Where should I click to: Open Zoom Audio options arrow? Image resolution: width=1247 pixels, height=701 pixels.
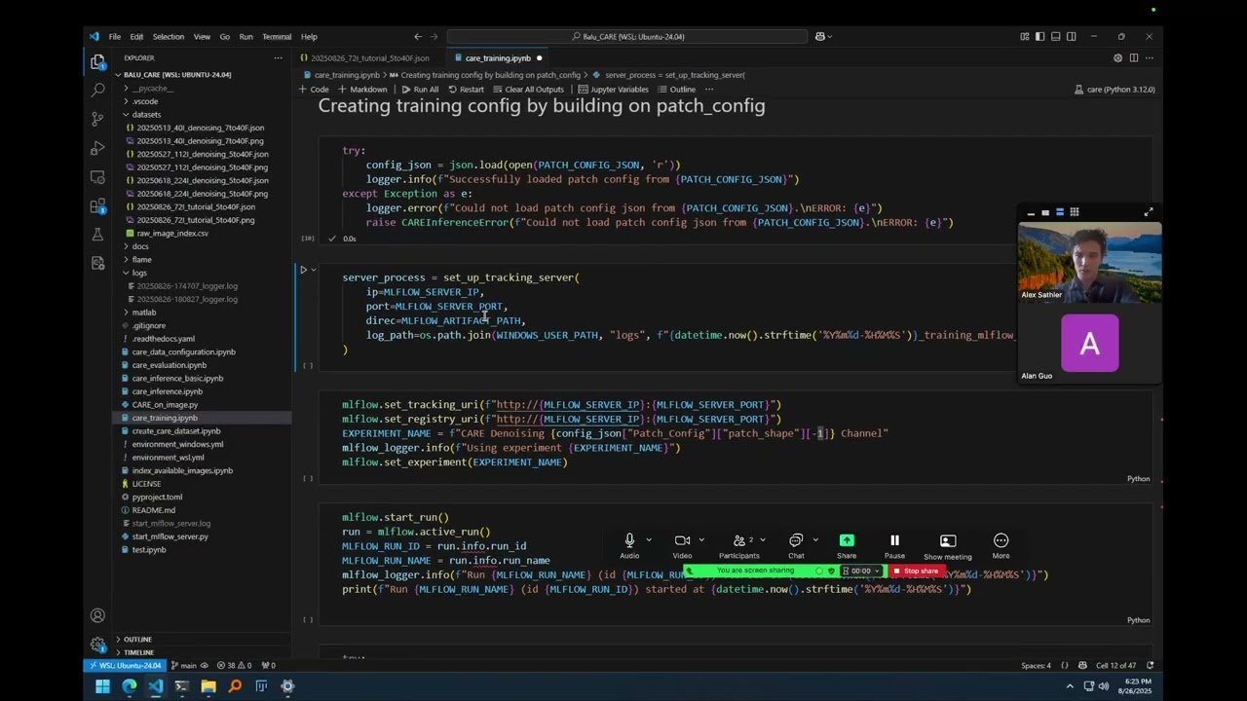click(649, 540)
